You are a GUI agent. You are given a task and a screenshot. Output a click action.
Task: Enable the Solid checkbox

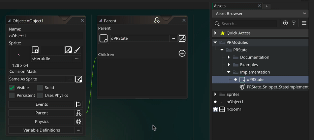[40, 87]
